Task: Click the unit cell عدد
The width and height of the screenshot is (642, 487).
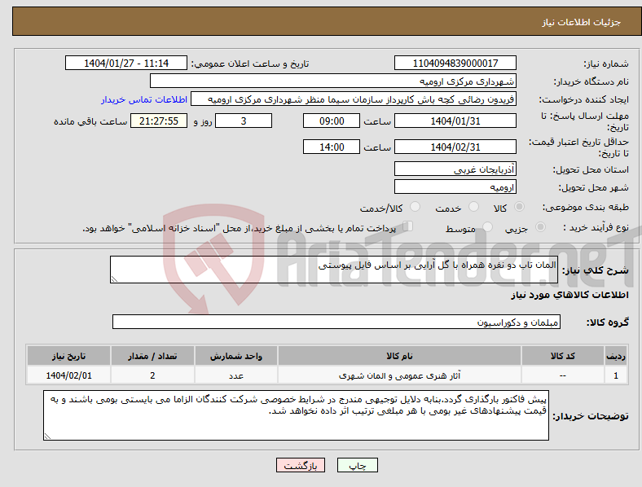Action: pyautogui.click(x=236, y=375)
